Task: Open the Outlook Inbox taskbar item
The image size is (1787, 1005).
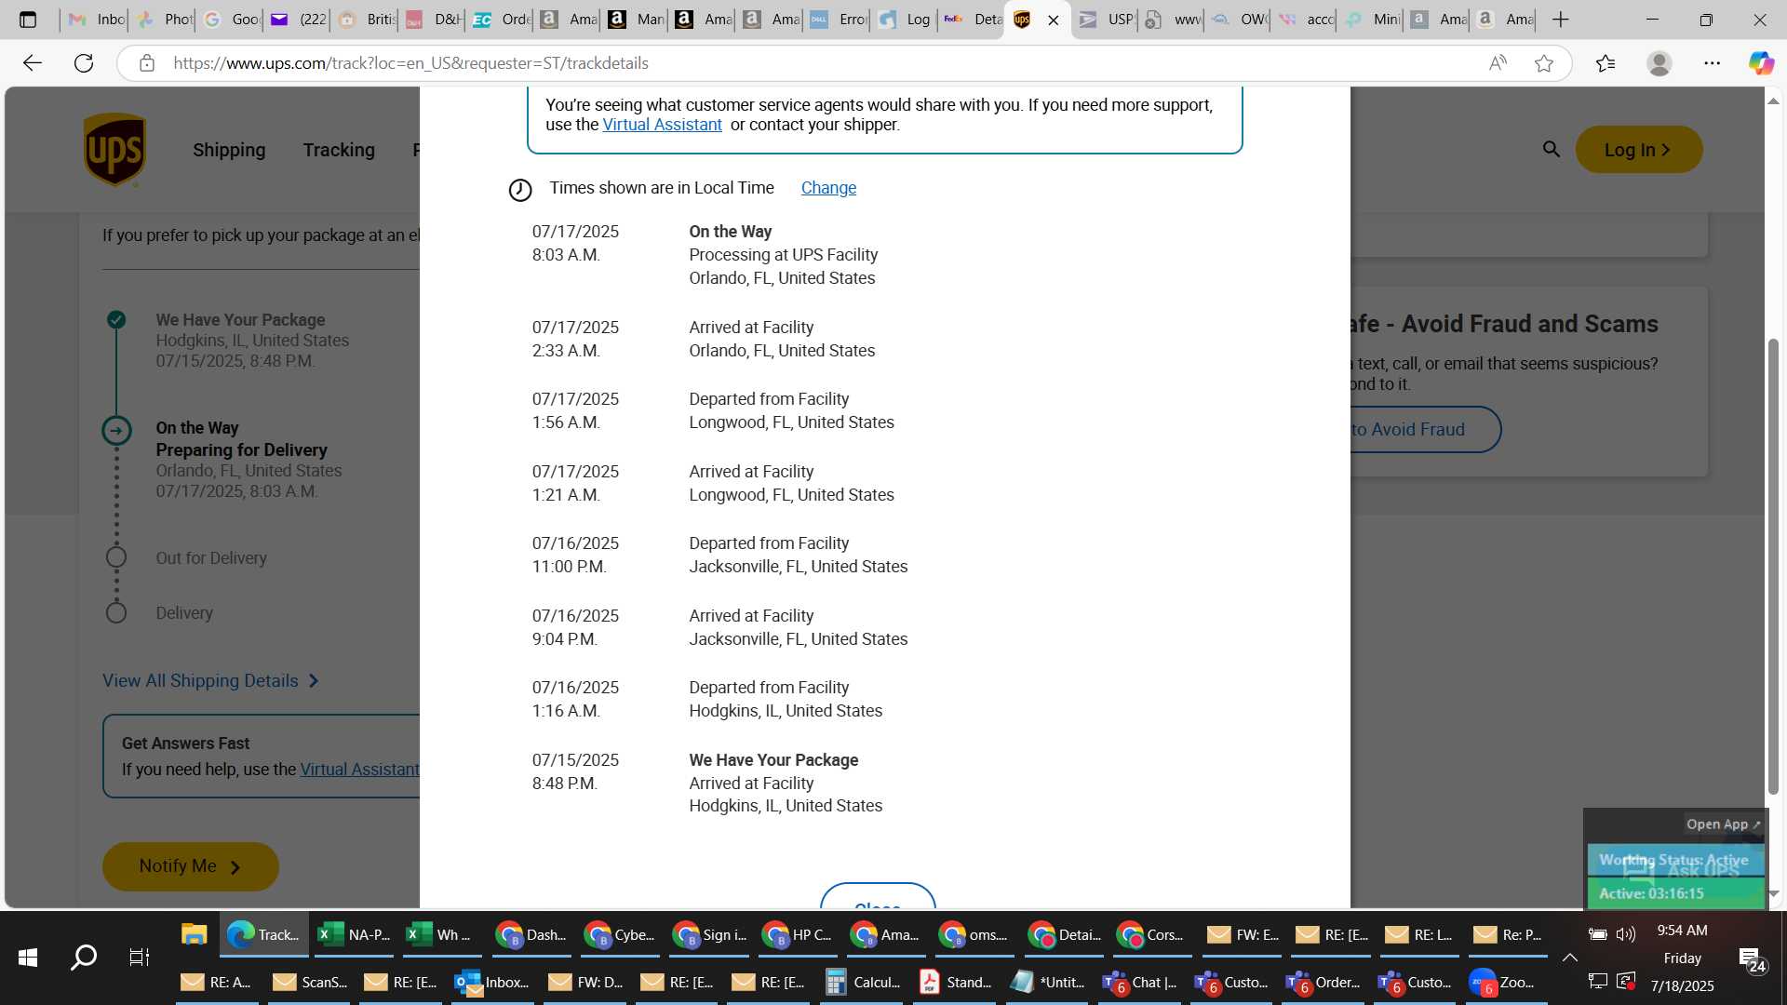Action: (x=492, y=982)
